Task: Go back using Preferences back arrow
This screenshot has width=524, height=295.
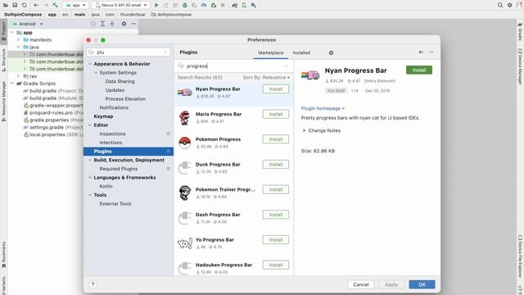Action: [x=421, y=52]
